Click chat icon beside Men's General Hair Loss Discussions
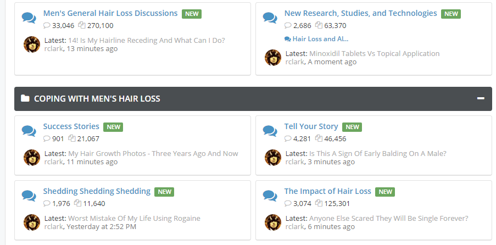This screenshot has height=245, width=496. (29, 18)
